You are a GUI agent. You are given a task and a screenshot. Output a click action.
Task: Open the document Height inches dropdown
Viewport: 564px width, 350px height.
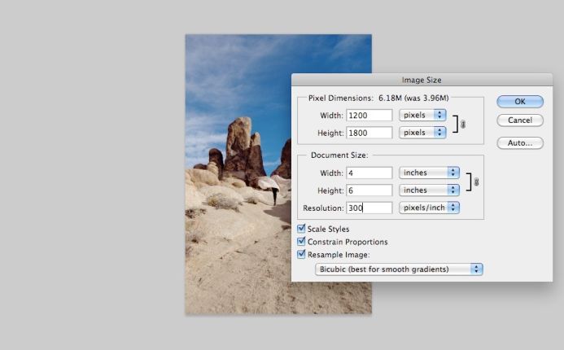pyautogui.click(x=429, y=190)
